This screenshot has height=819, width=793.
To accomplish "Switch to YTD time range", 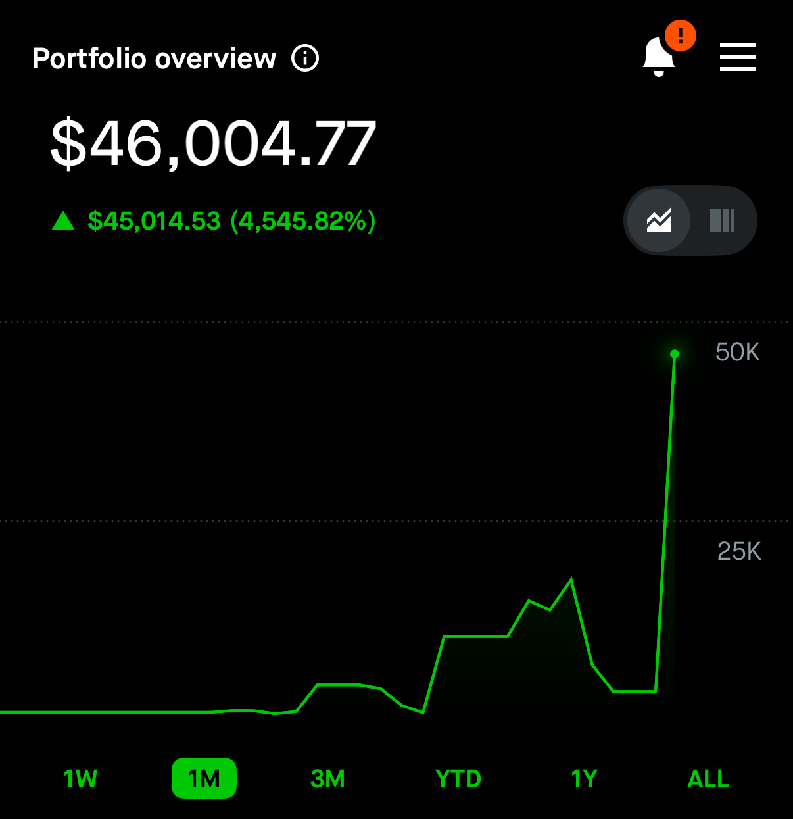I will (458, 779).
